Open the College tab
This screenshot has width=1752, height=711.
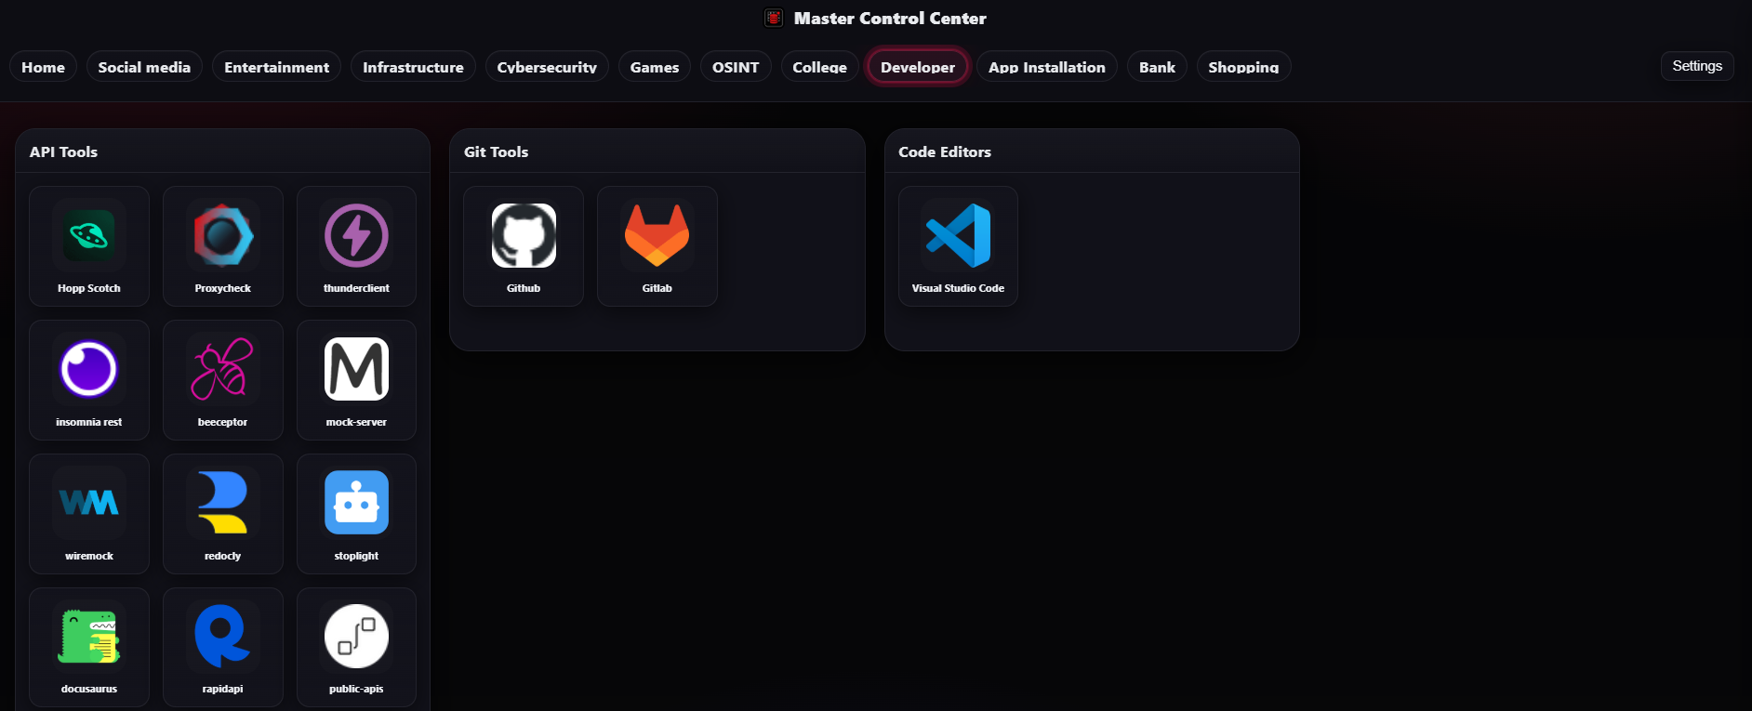(x=819, y=67)
